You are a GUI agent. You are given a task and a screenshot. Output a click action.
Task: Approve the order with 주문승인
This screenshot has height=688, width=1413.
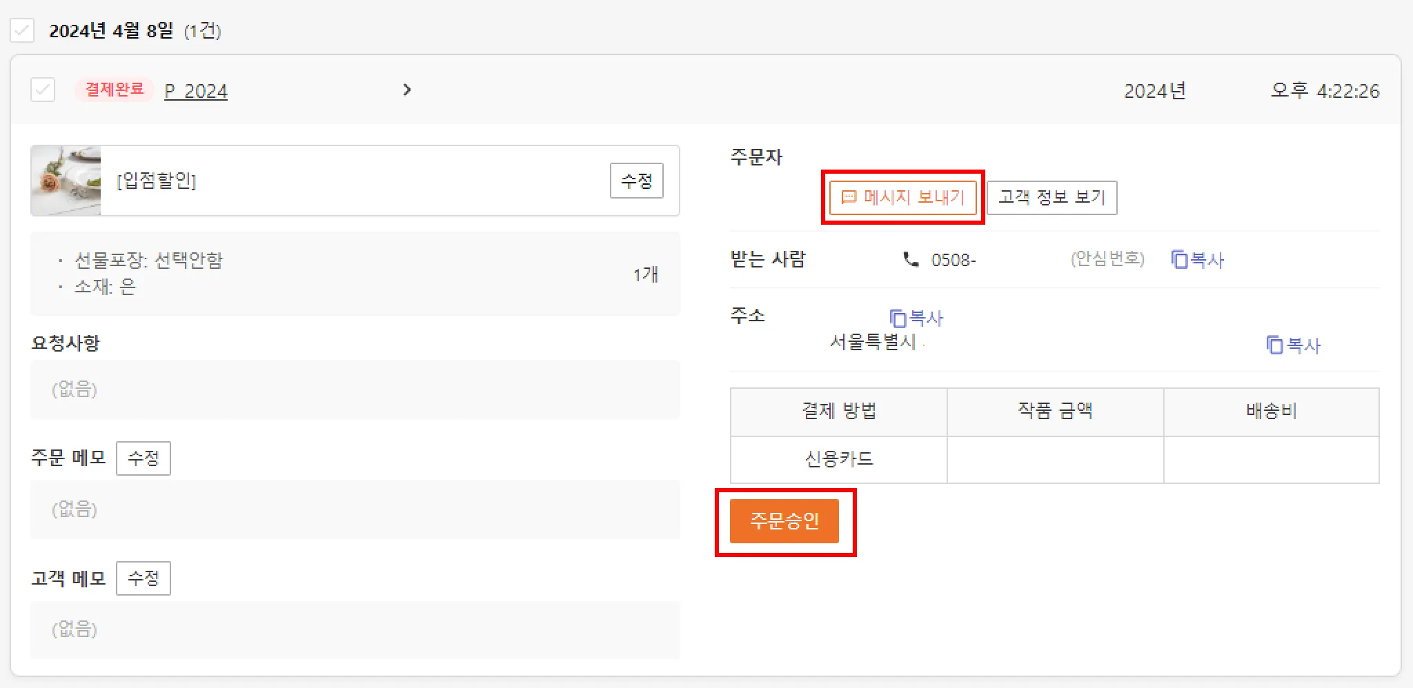(784, 521)
